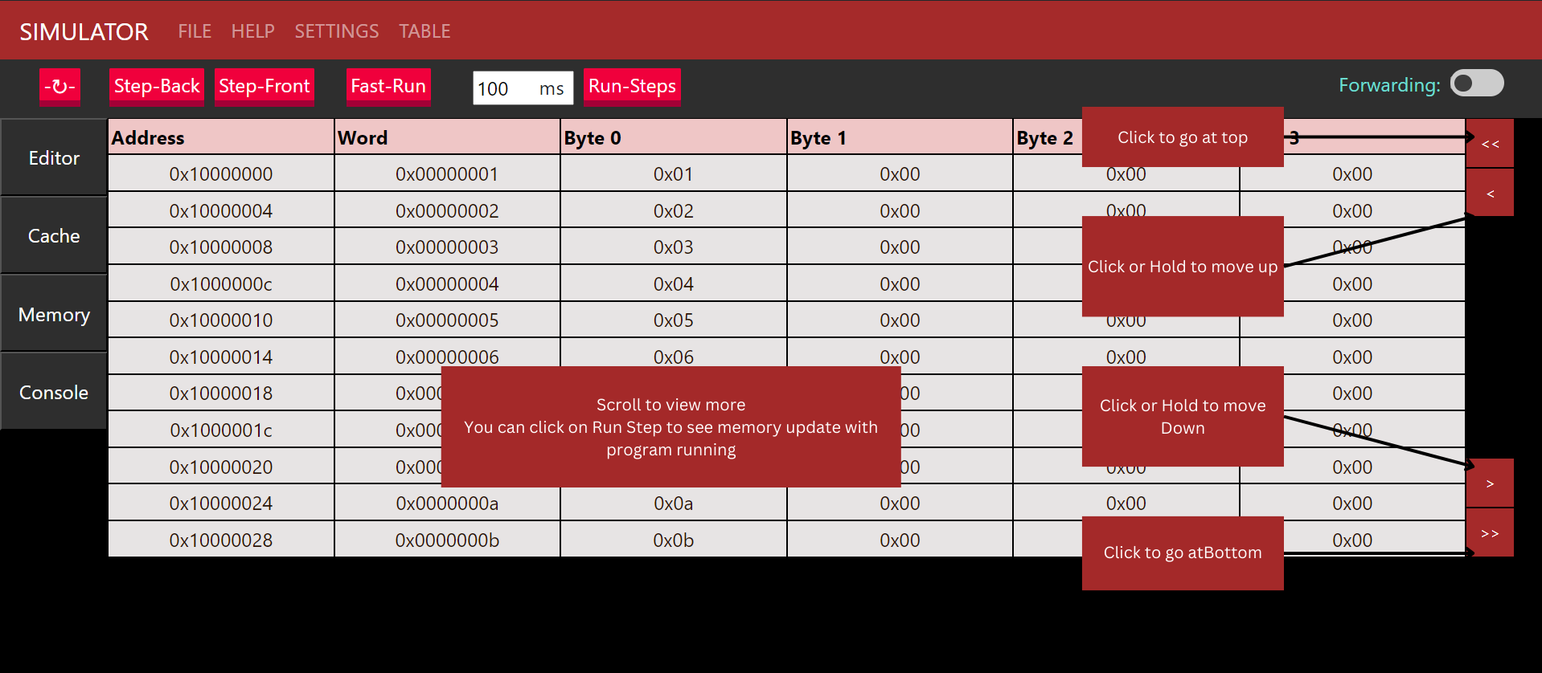Start Fast-Run execution
Screen dimensions: 1542x673
(388, 87)
